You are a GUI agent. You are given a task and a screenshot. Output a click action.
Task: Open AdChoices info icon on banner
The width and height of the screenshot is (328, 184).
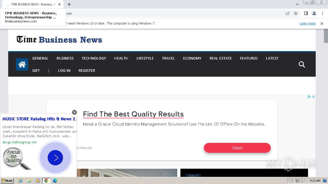pos(309,97)
